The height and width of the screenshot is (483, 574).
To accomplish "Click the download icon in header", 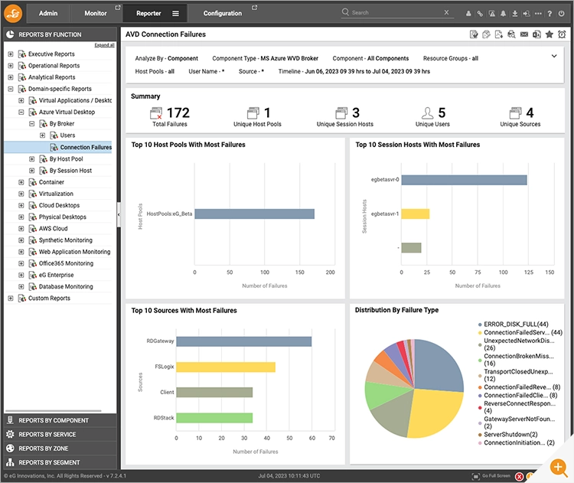I will (515, 14).
